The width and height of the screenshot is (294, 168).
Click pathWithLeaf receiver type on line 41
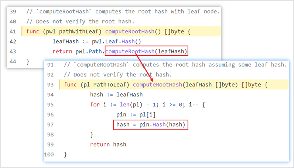79,31
